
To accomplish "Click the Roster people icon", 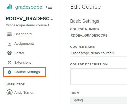I will (x=9, y=53).
